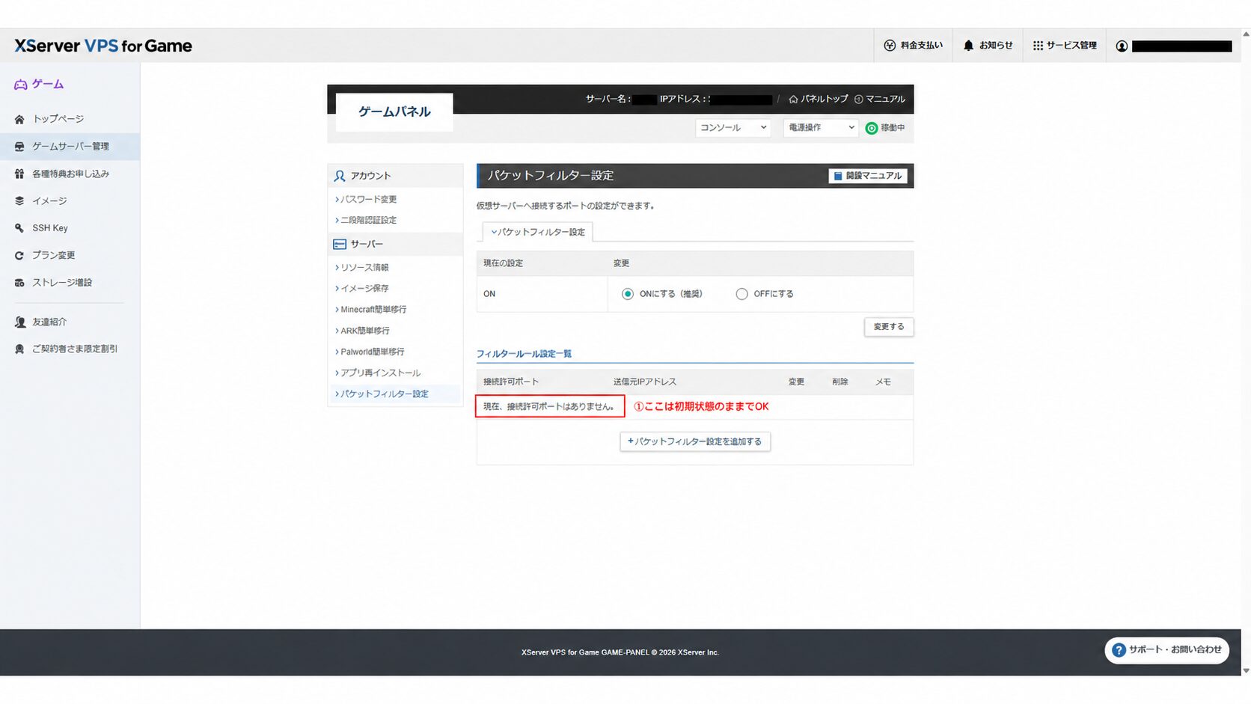Viewport: 1251px width, 704px height.
Task: Click the person icon for 友達紹介
Action: [19, 322]
